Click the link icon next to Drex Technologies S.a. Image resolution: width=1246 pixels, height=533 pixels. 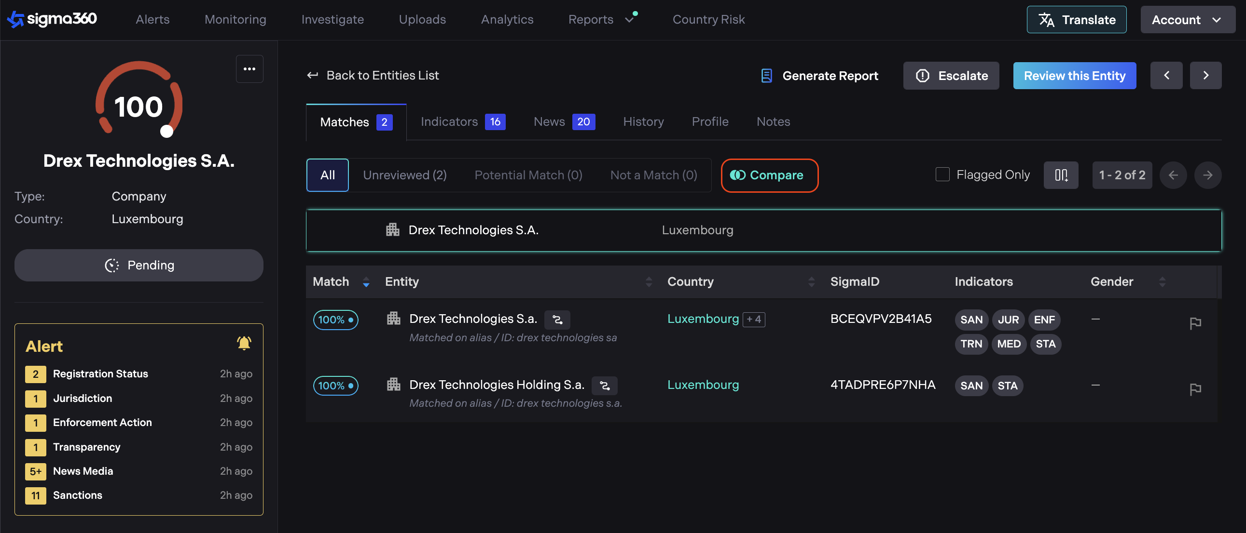[557, 320]
